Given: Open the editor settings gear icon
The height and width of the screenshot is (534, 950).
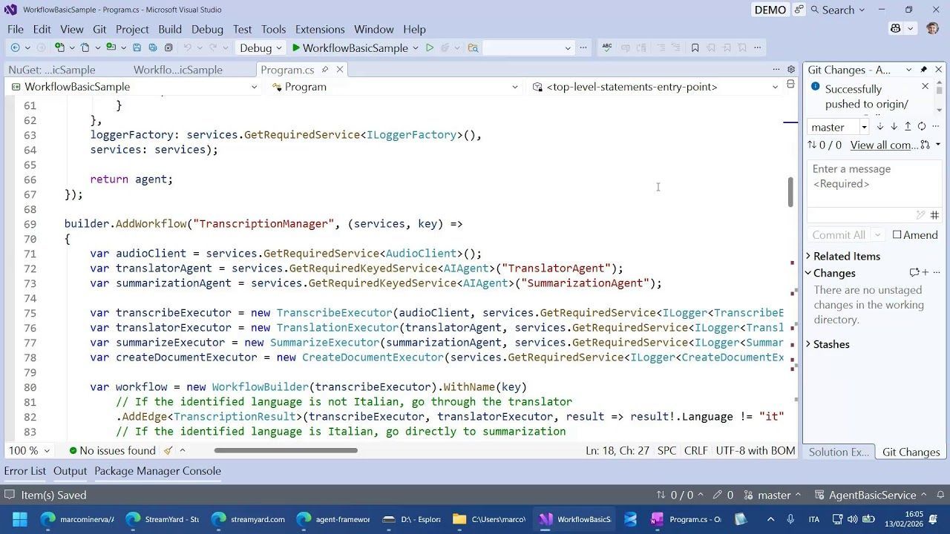Looking at the screenshot, I should point(791,70).
